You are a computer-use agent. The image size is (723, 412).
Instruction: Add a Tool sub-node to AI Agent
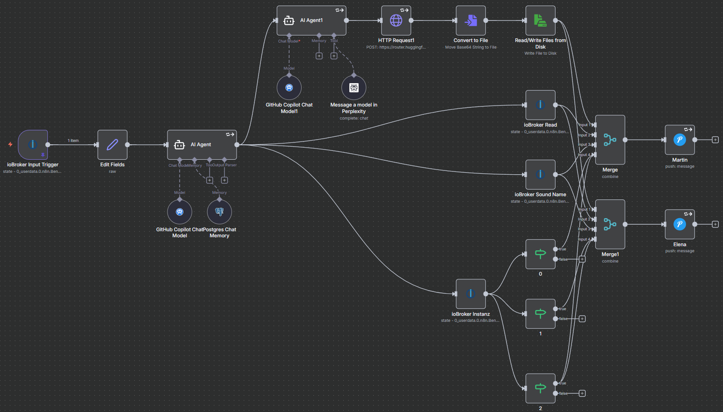coord(210,180)
